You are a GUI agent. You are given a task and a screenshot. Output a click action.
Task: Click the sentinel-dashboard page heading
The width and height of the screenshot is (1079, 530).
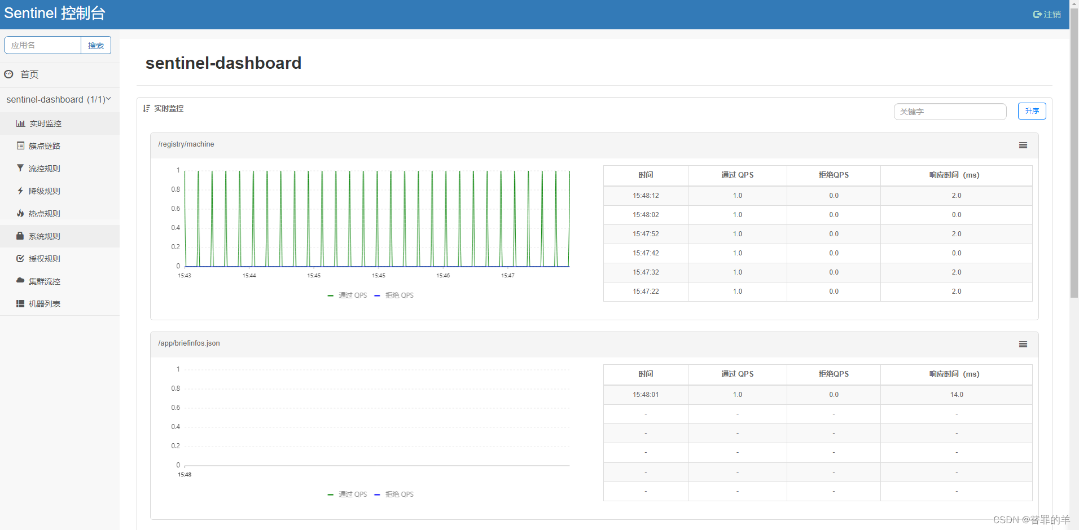pos(223,63)
